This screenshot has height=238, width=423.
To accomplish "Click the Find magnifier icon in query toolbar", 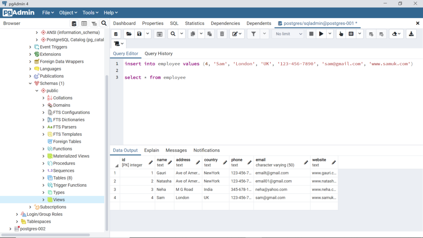I will (x=173, y=34).
